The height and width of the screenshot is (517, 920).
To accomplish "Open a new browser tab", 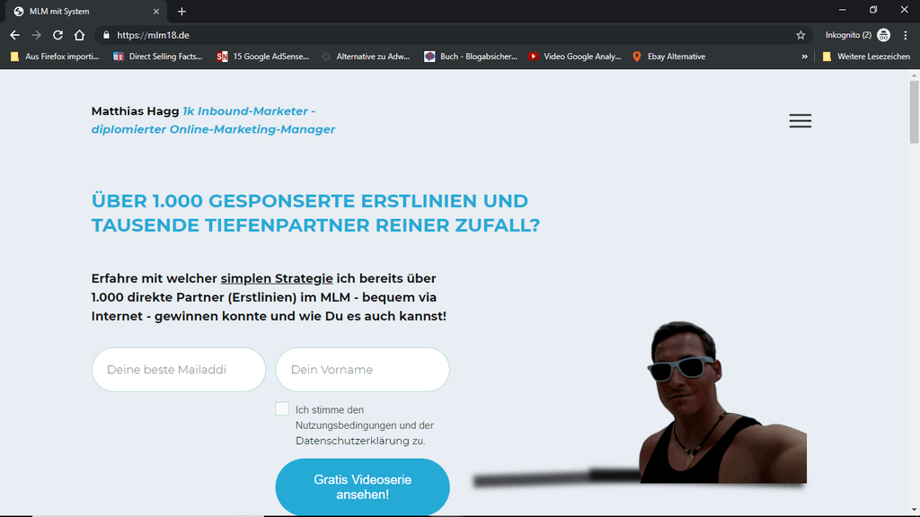I will pos(181,11).
